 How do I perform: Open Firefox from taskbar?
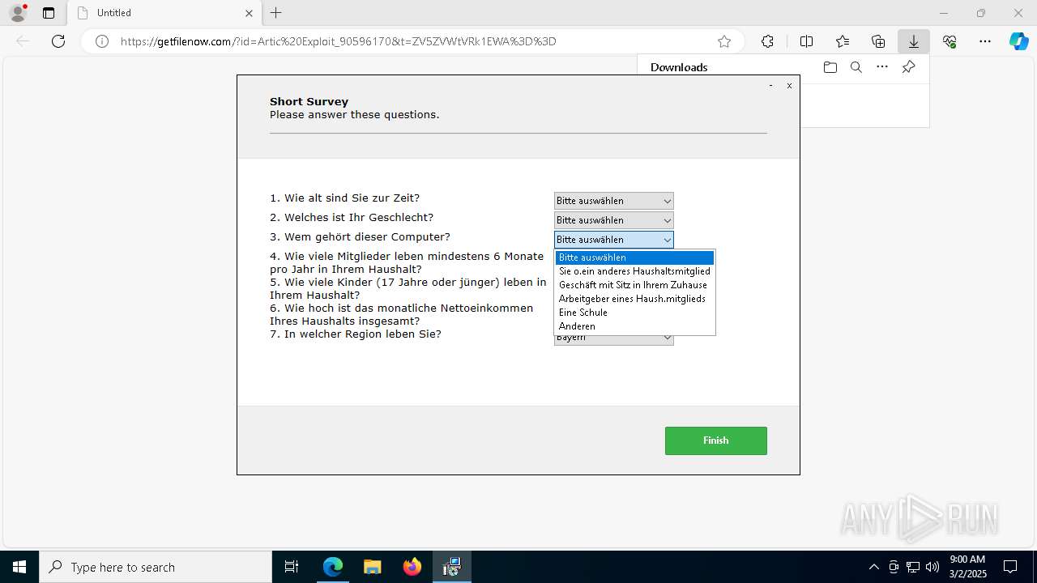click(412, 567)
